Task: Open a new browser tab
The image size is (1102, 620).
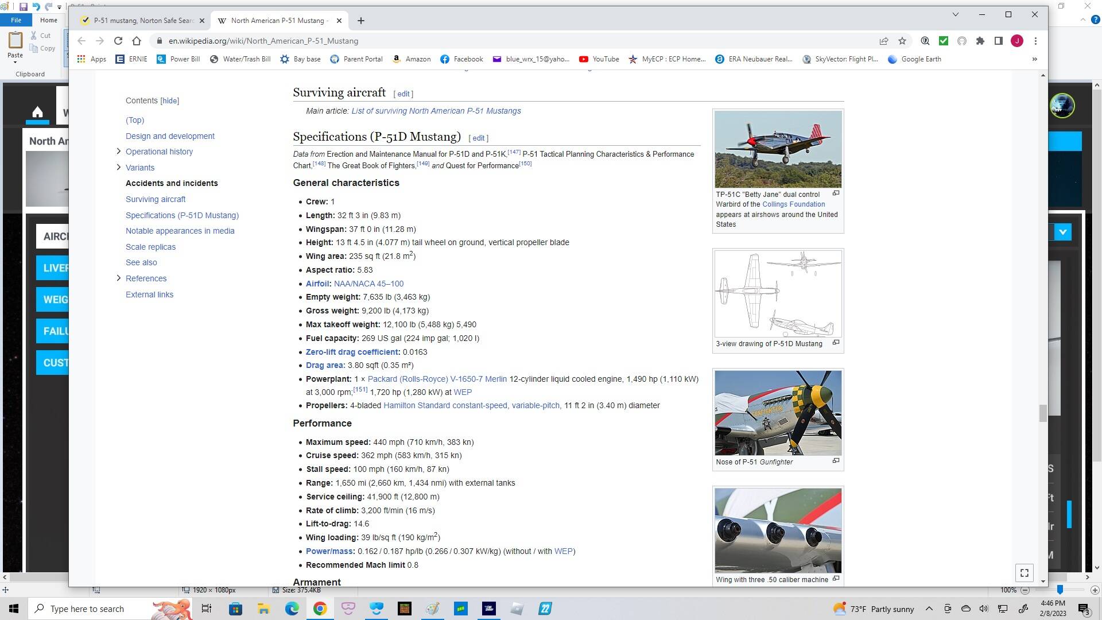Action: [x=360, y=21]
